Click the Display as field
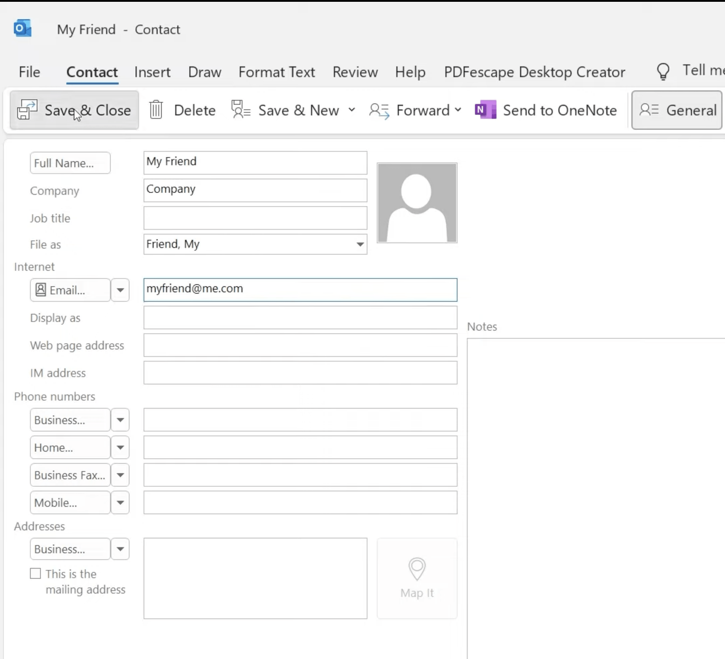725x659 pixels. pos(300,317)
